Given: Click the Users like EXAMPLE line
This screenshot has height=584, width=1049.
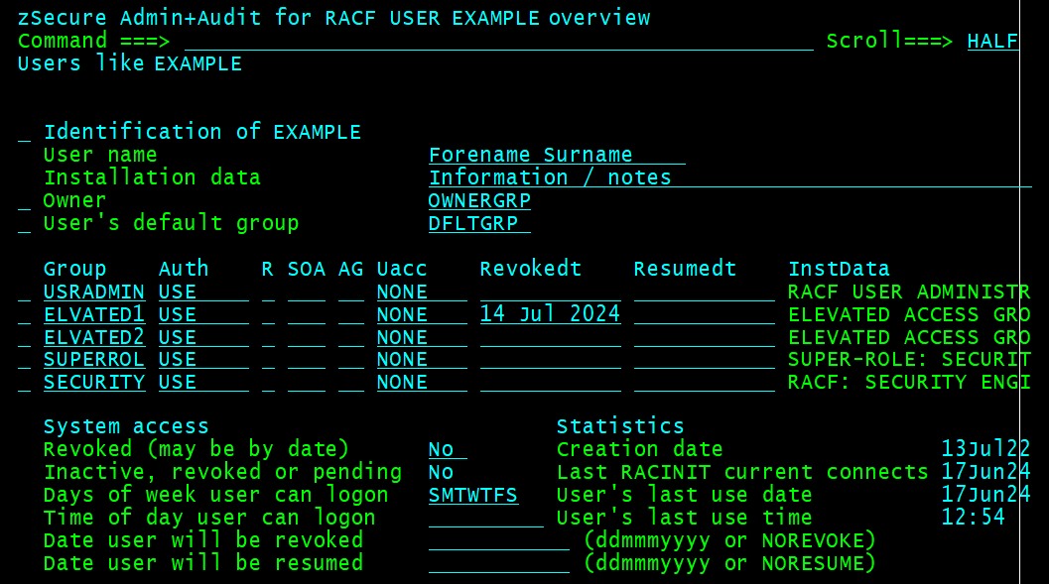Looking at the screenshot, I should click(x=130, y=63).
